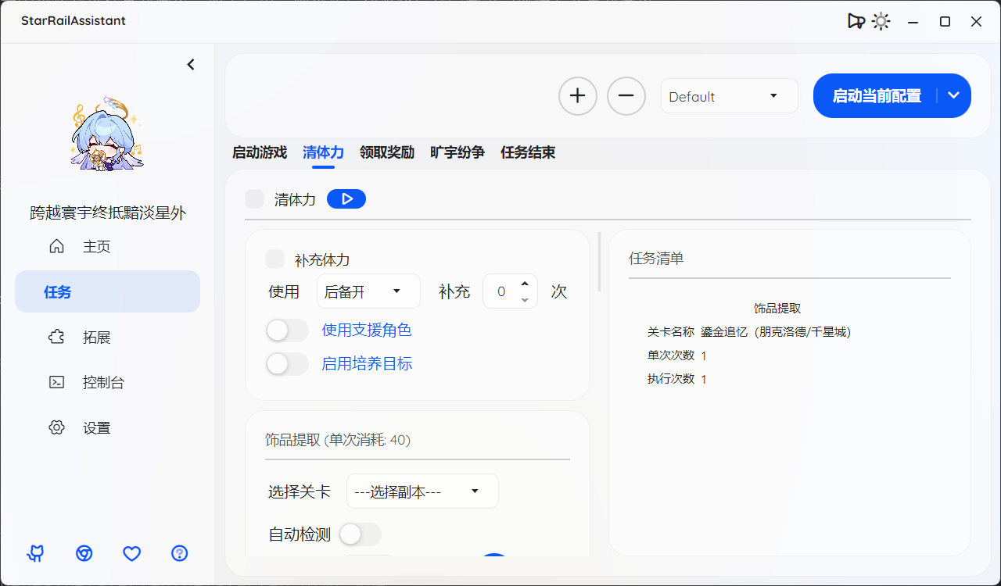The width and height of the screenshot is (1001, 586).
Task: Open the 后备开 source dropdown
Action: pyautogui.click(x=368, y=291)
